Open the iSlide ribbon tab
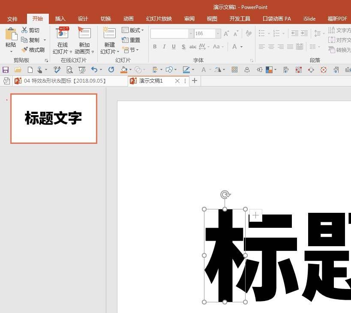Screen dimensions: 351x313 pyautogui.click(x=309, y=19)
